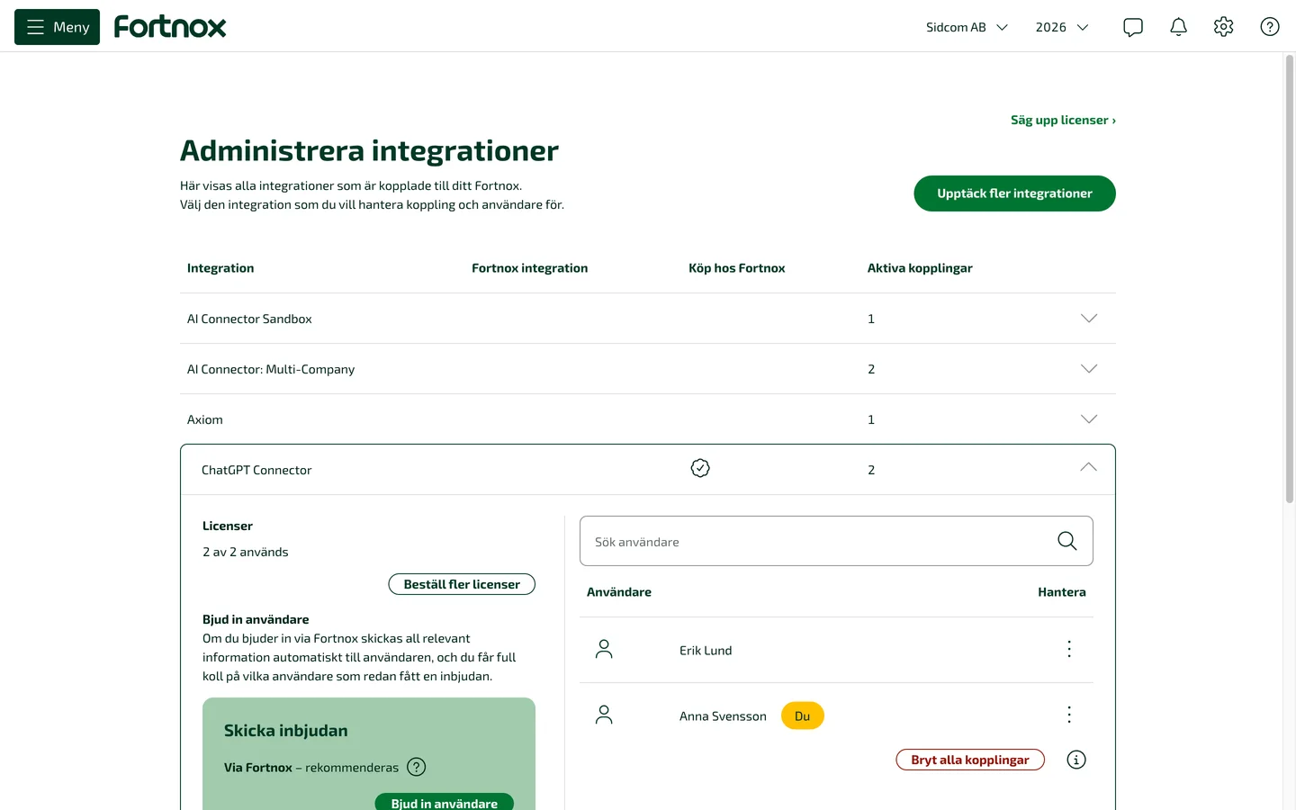Click the Du badge next to Anna Svensson

coord(803,715)
